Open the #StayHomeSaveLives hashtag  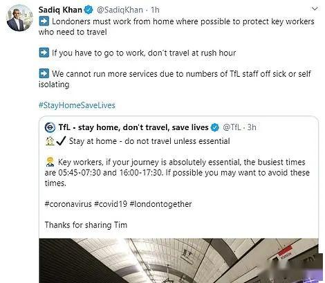(x=77, y=105)
